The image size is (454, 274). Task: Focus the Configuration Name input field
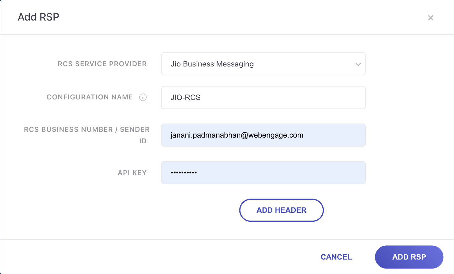(x=263, y=97)
